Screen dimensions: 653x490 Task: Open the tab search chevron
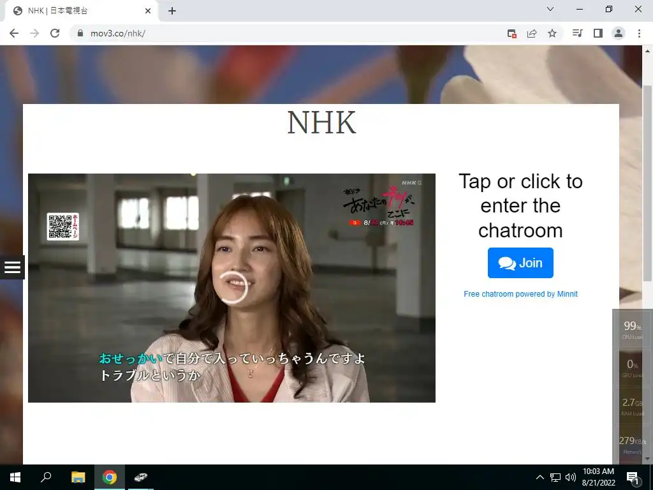click(550, 9)
